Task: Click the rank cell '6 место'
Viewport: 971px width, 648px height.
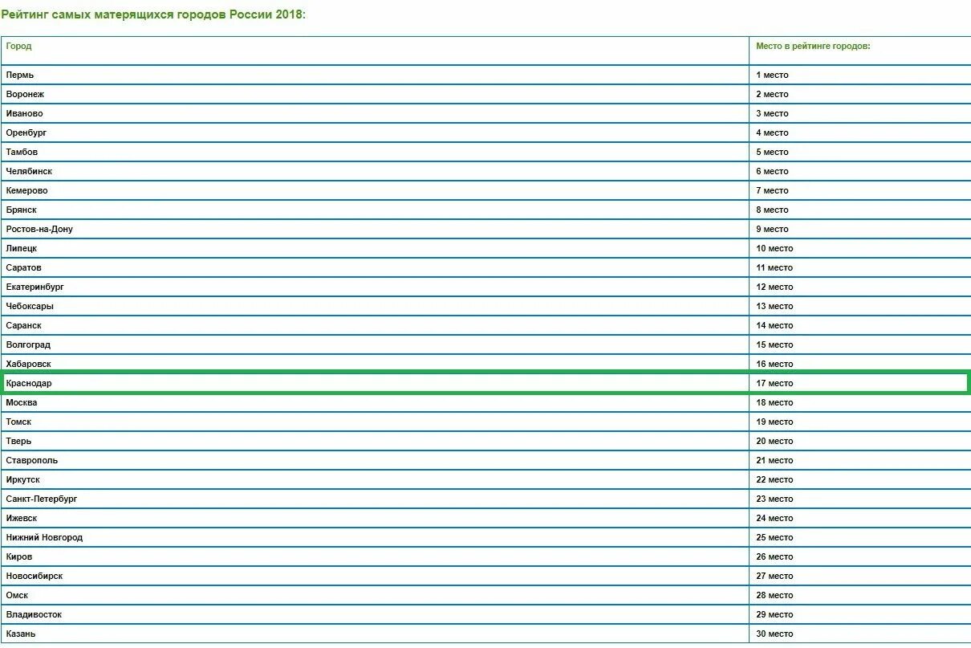Action: pos(860,171)
